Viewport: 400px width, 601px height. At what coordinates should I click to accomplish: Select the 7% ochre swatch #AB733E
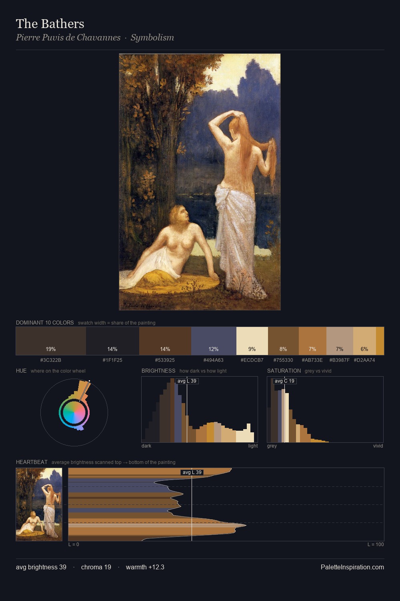click(x=312, y=341)
